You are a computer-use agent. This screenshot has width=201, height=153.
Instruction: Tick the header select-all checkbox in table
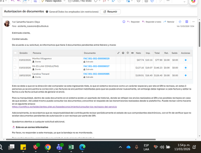click(15, 53)
